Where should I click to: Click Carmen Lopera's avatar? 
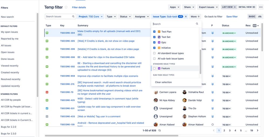point(156,92)
